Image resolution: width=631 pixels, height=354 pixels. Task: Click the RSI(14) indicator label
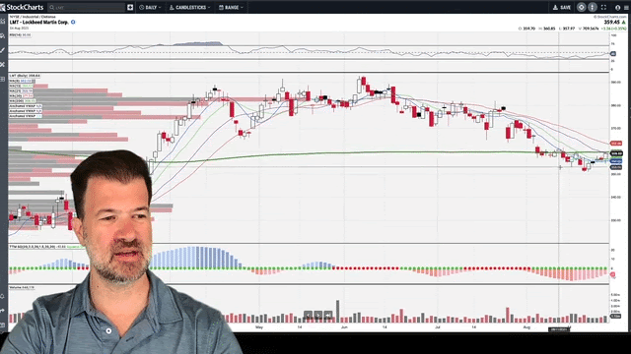20,35
